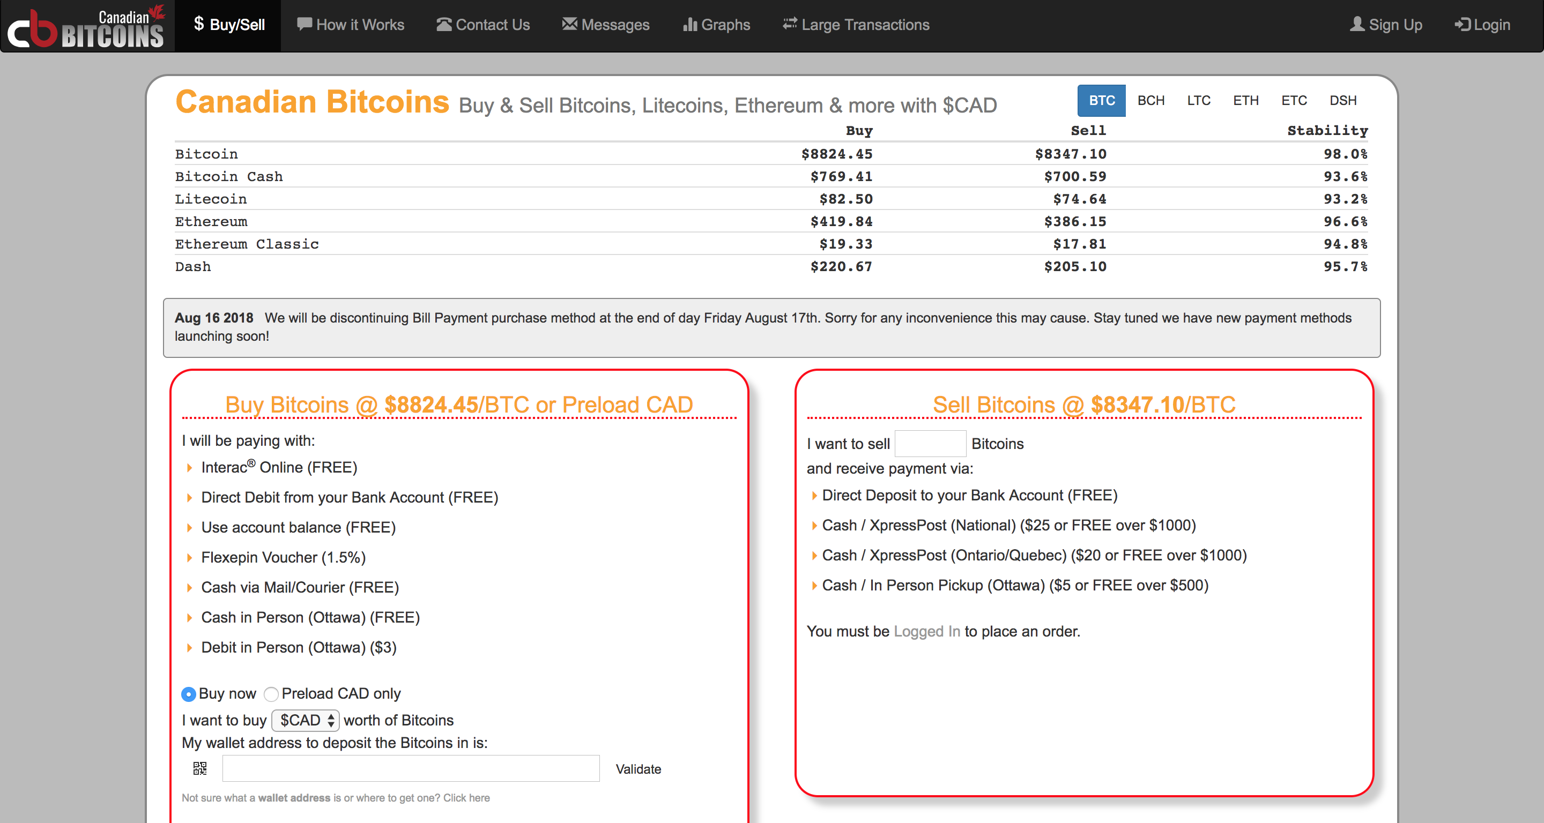1544x823 pixels.
Task: Select the Preload CAD only option
Action: point(271,694)
